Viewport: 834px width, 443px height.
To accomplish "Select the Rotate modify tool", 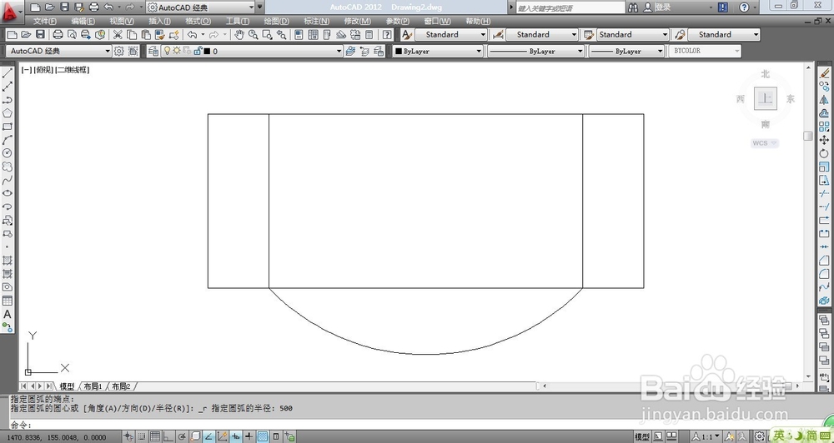I will (x=824, y=153).
